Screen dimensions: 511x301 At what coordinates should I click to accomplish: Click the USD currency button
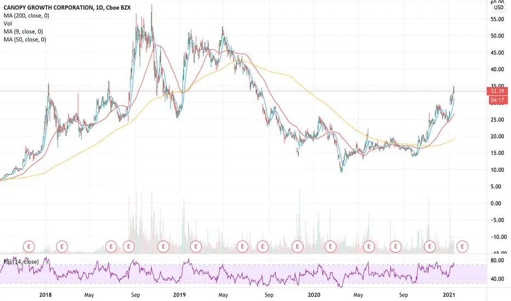[498, 7]
